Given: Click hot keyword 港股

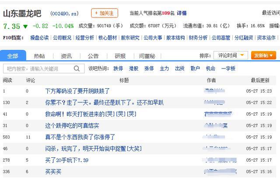Looking at the screenshot, I should 133,68.
